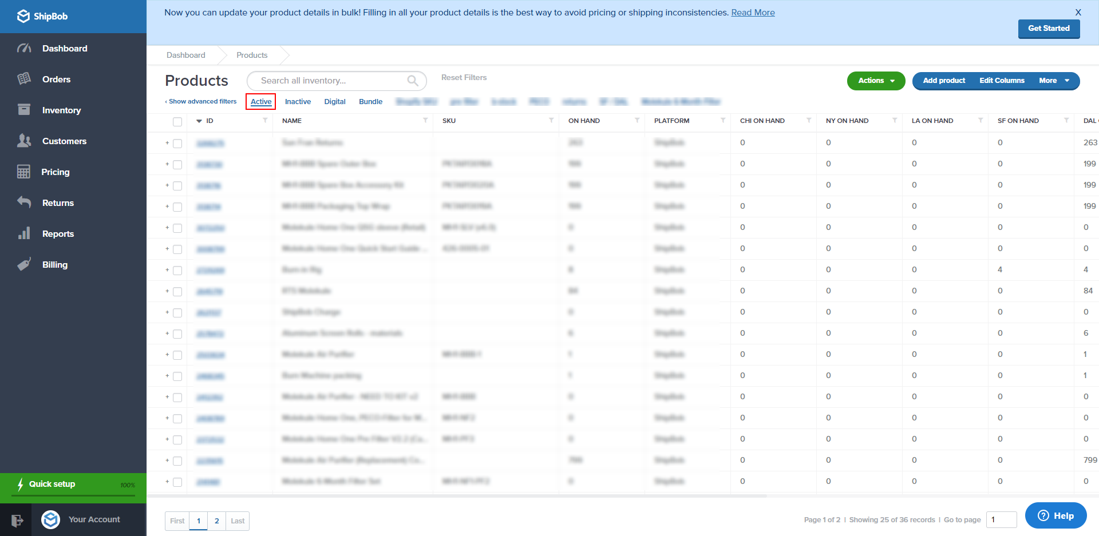Click the Go to page input field

[x=1001, y=519]
